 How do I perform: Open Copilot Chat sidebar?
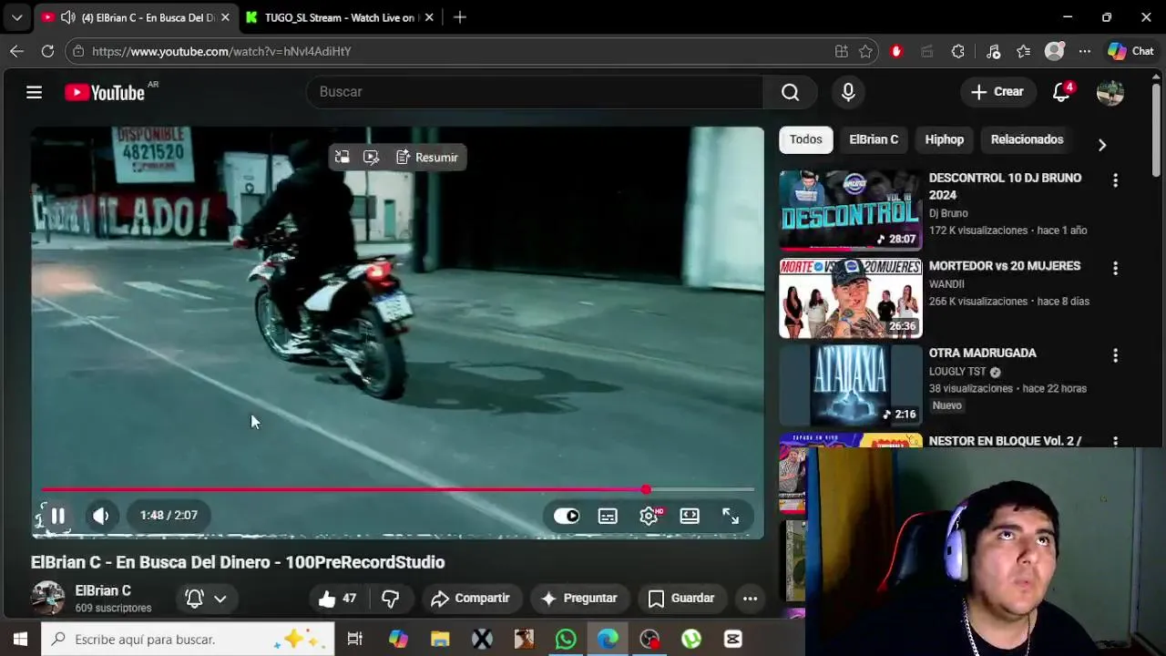[x=1130, y=52]
